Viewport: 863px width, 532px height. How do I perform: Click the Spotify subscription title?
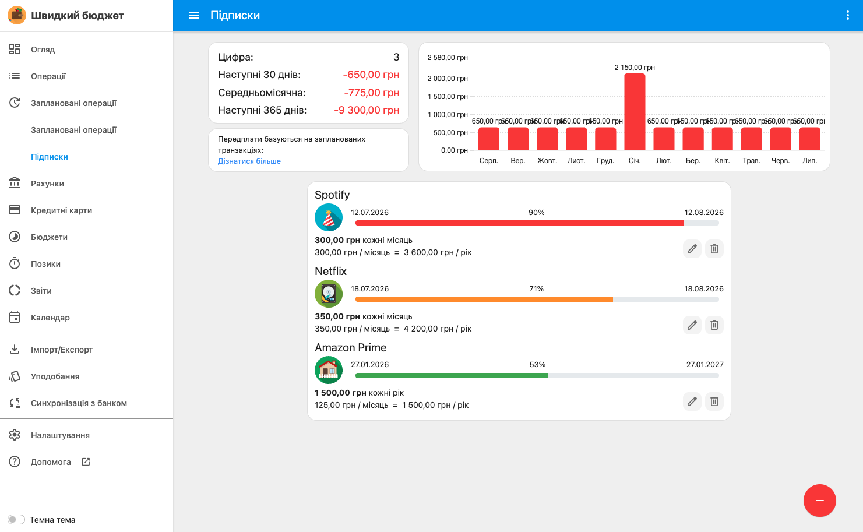tap(332, 195)
